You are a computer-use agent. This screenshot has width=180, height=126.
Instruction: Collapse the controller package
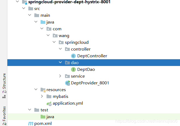click(x=60, y=49)
